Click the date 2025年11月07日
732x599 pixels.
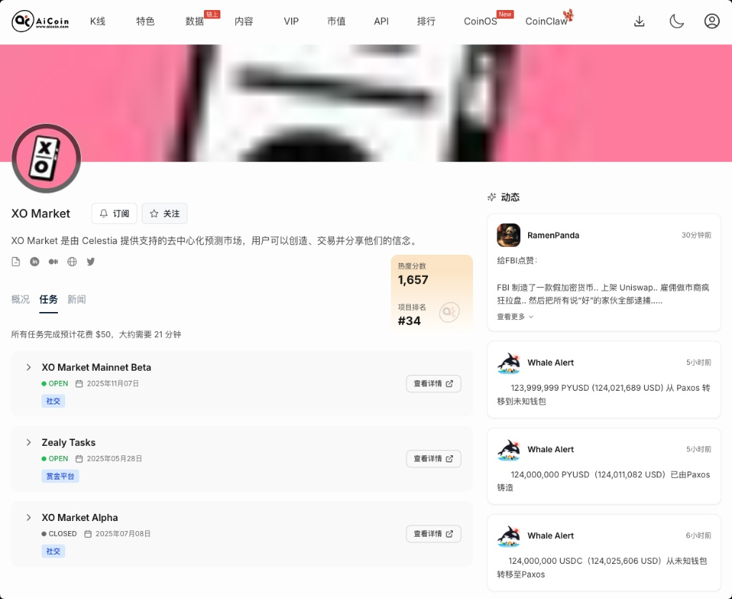coord(113,384)
